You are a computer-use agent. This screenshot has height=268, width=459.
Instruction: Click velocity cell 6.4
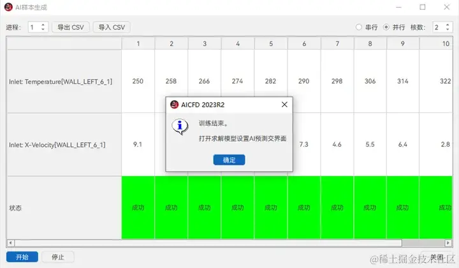403,144
